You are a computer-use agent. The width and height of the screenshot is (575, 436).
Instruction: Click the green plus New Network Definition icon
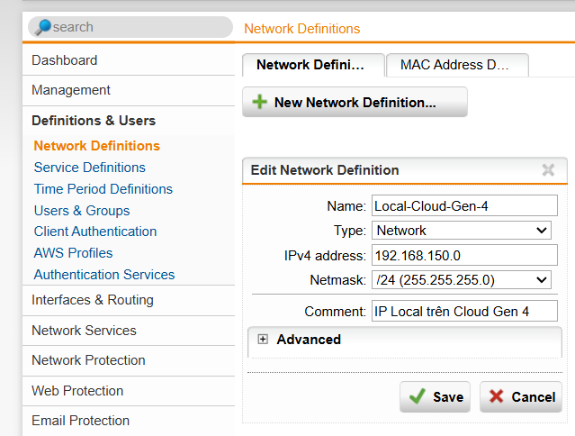260,103
